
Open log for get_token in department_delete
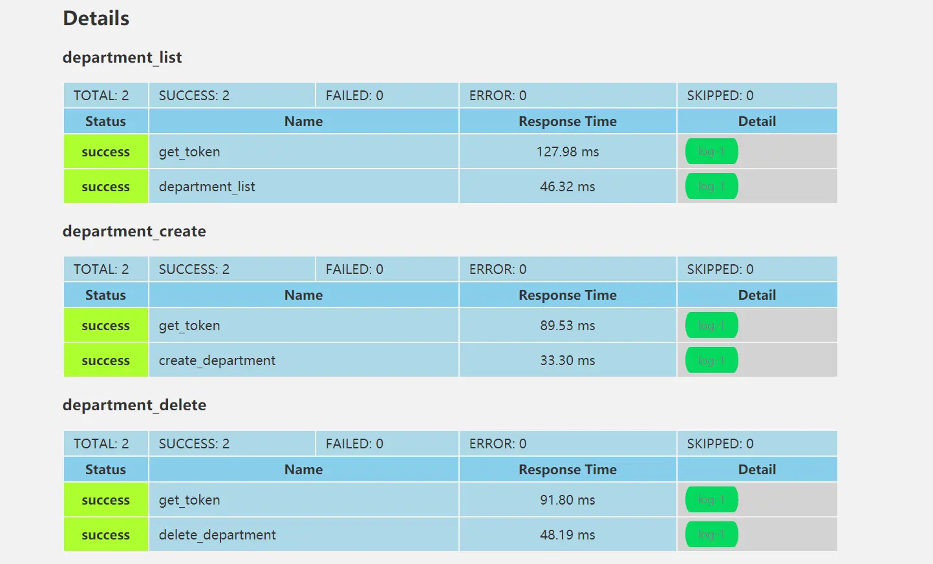pyautogui.click(x=711, y=499)
